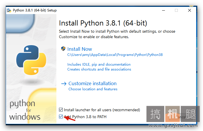Start installation with Install Now

[80, 49]
